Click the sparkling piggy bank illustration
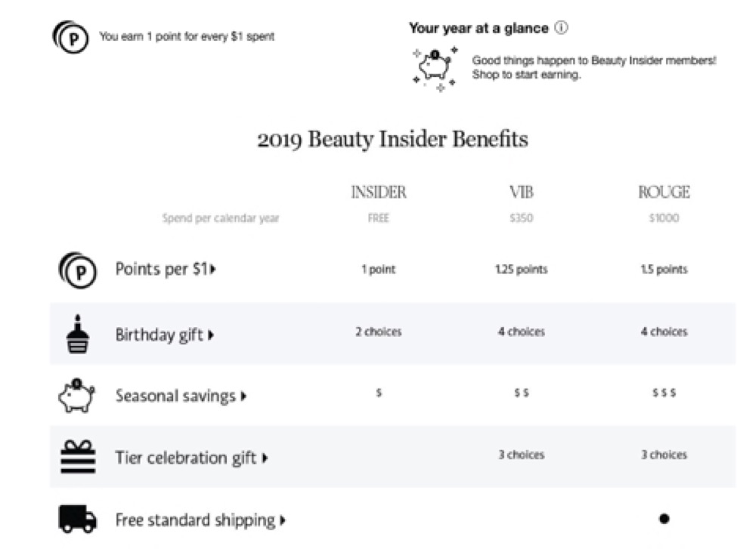Viewport: 737px width, 549px height. tap(435, 69)
